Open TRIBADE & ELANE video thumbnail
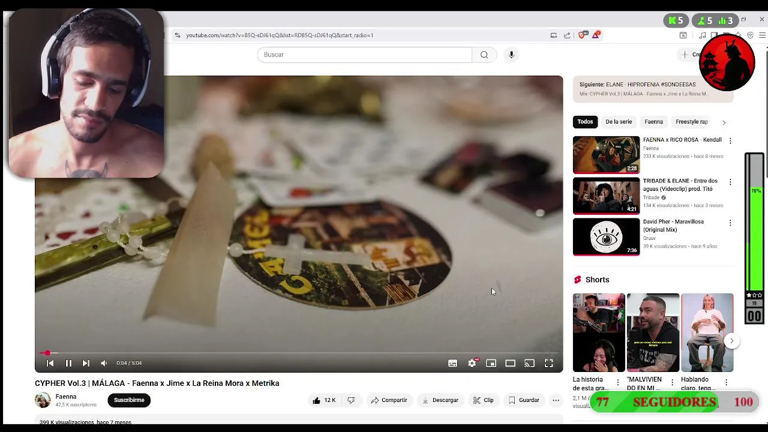Viewport: 768px width, 432px height. [606, 196]
